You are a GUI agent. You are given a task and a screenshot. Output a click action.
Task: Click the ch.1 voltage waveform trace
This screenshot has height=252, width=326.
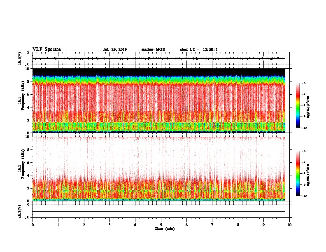coord(159,58)
